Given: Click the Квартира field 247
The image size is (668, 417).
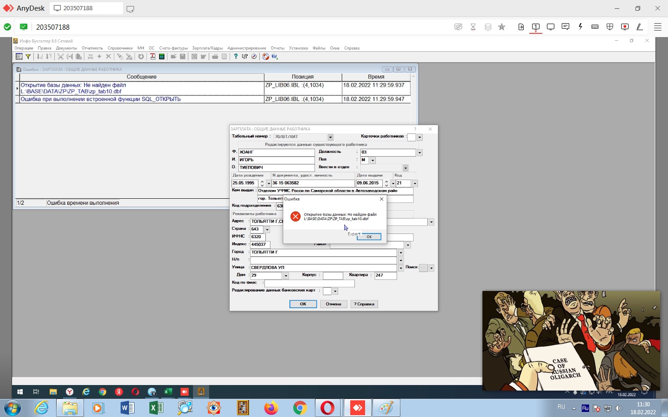Looking at the screenshot, I should pyautogui.click(x=385, y=275).
